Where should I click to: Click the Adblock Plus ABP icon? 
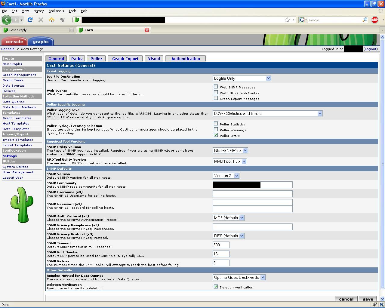tap(375, 20)
